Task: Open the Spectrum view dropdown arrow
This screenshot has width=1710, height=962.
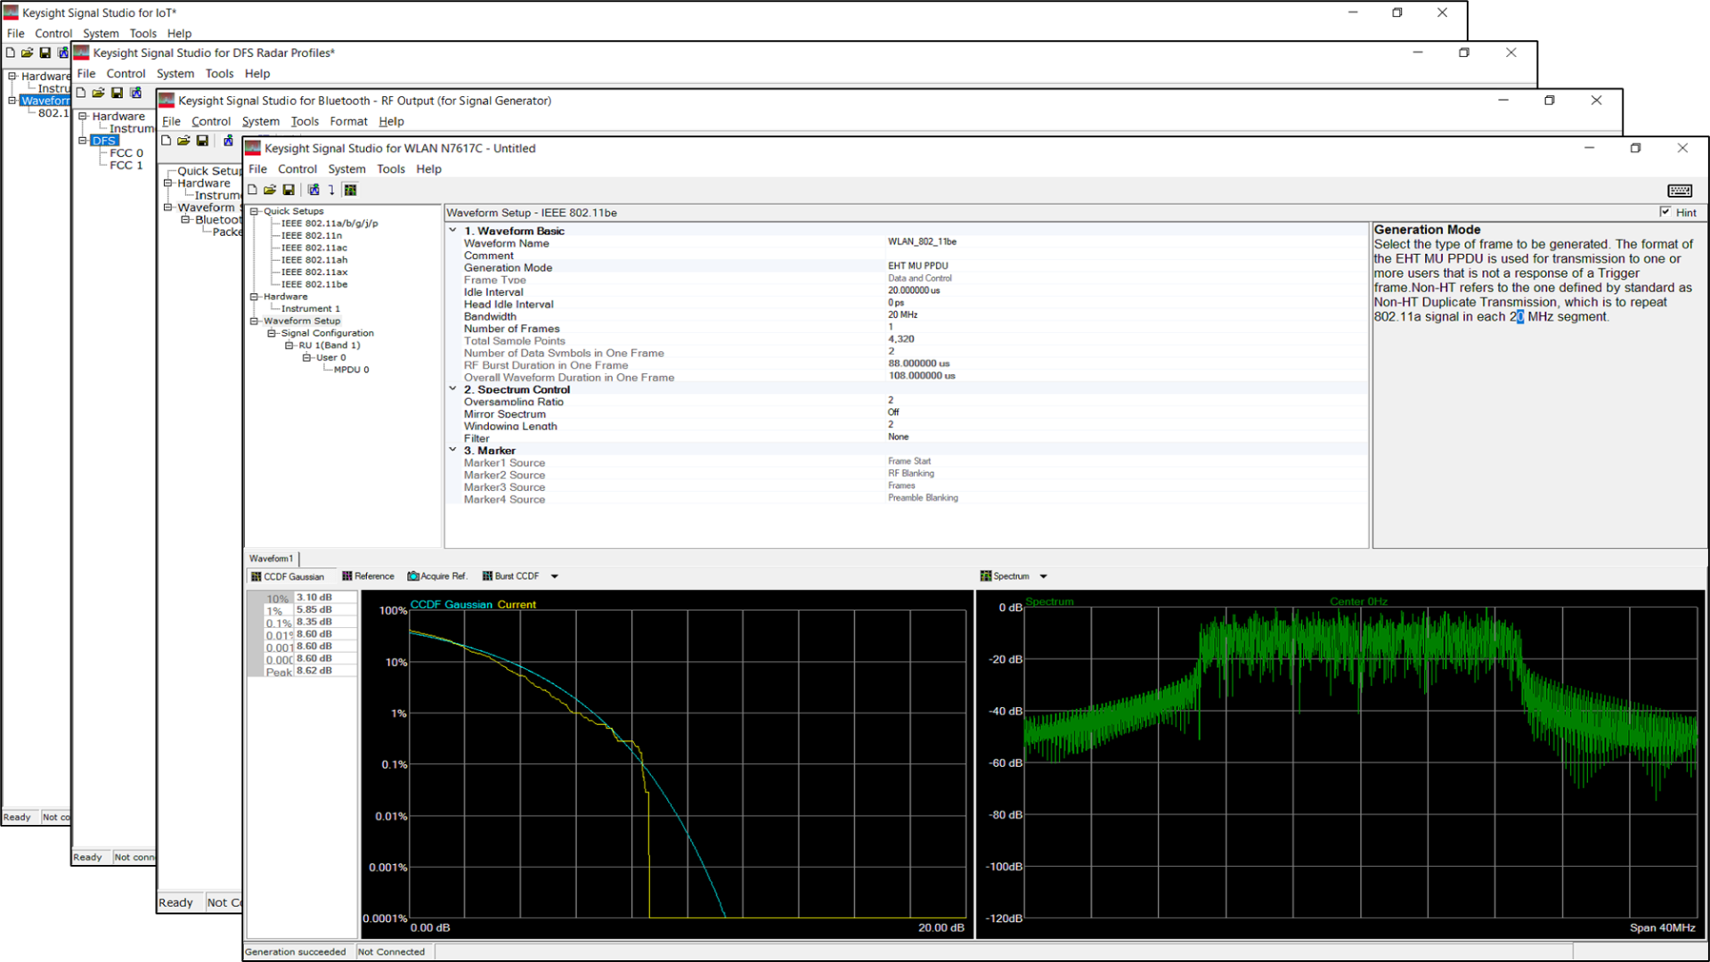Action: pyautogui.click(x=1042, y=575)
